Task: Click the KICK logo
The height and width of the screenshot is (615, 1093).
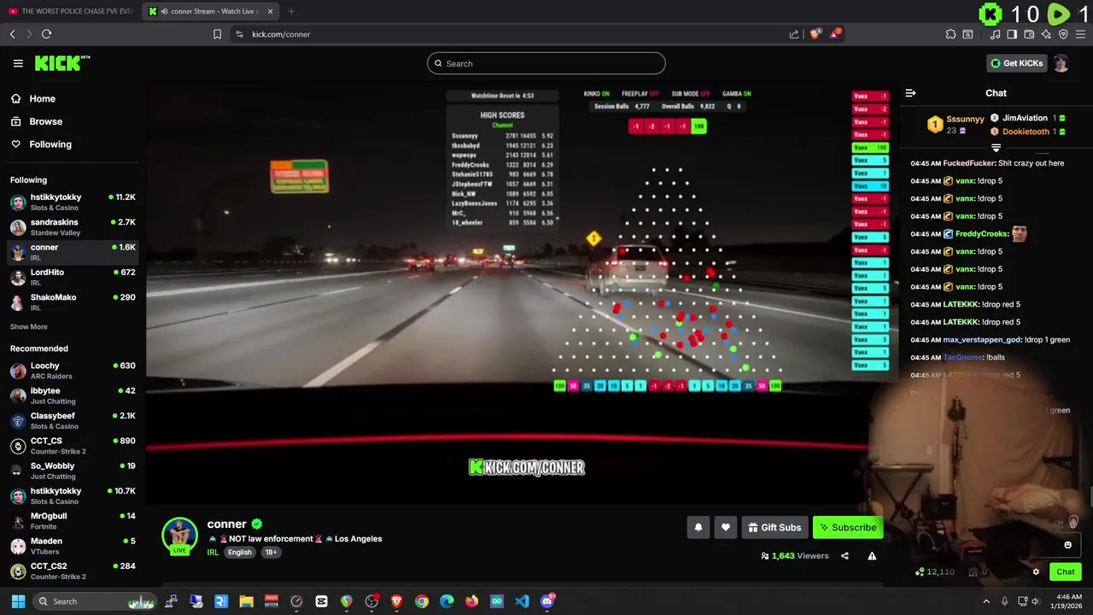Action: [x=61, y=63]
